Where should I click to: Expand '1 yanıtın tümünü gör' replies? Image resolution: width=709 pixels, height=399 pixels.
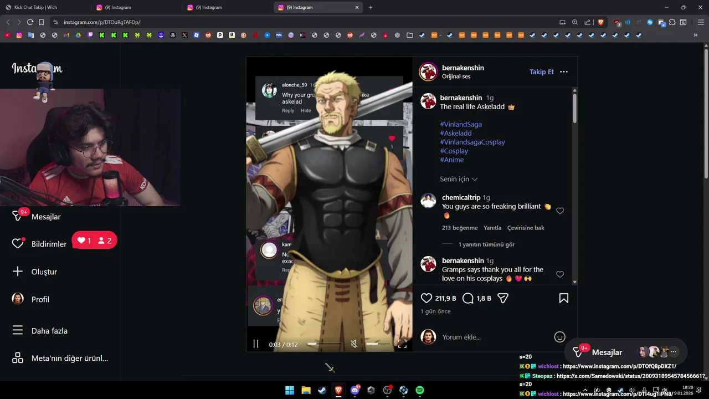pyautogui.click(x=486, y=244)
